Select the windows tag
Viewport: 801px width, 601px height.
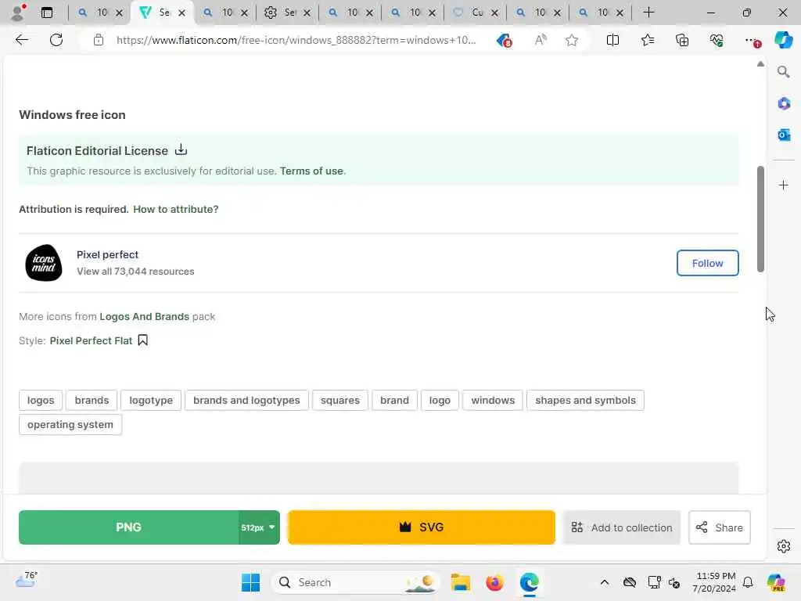493,400
